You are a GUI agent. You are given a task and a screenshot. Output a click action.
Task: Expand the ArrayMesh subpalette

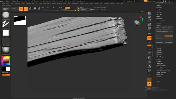159,10
